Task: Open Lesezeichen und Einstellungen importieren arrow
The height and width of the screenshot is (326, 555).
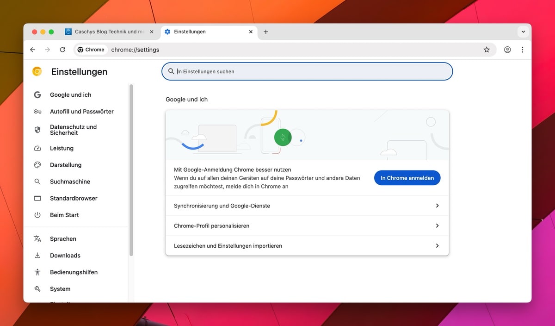Action: point(437,246)
